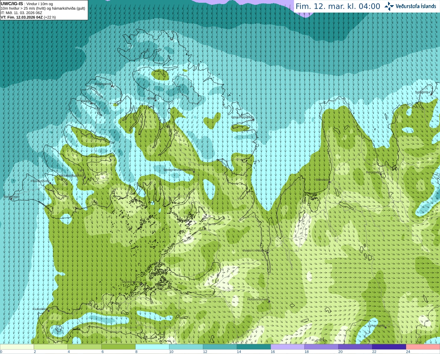440x354 pixels.
Task: Click the 'Fim. 12. mar. kl. 04:00' timestamp
Action: (x=338, y=6)
